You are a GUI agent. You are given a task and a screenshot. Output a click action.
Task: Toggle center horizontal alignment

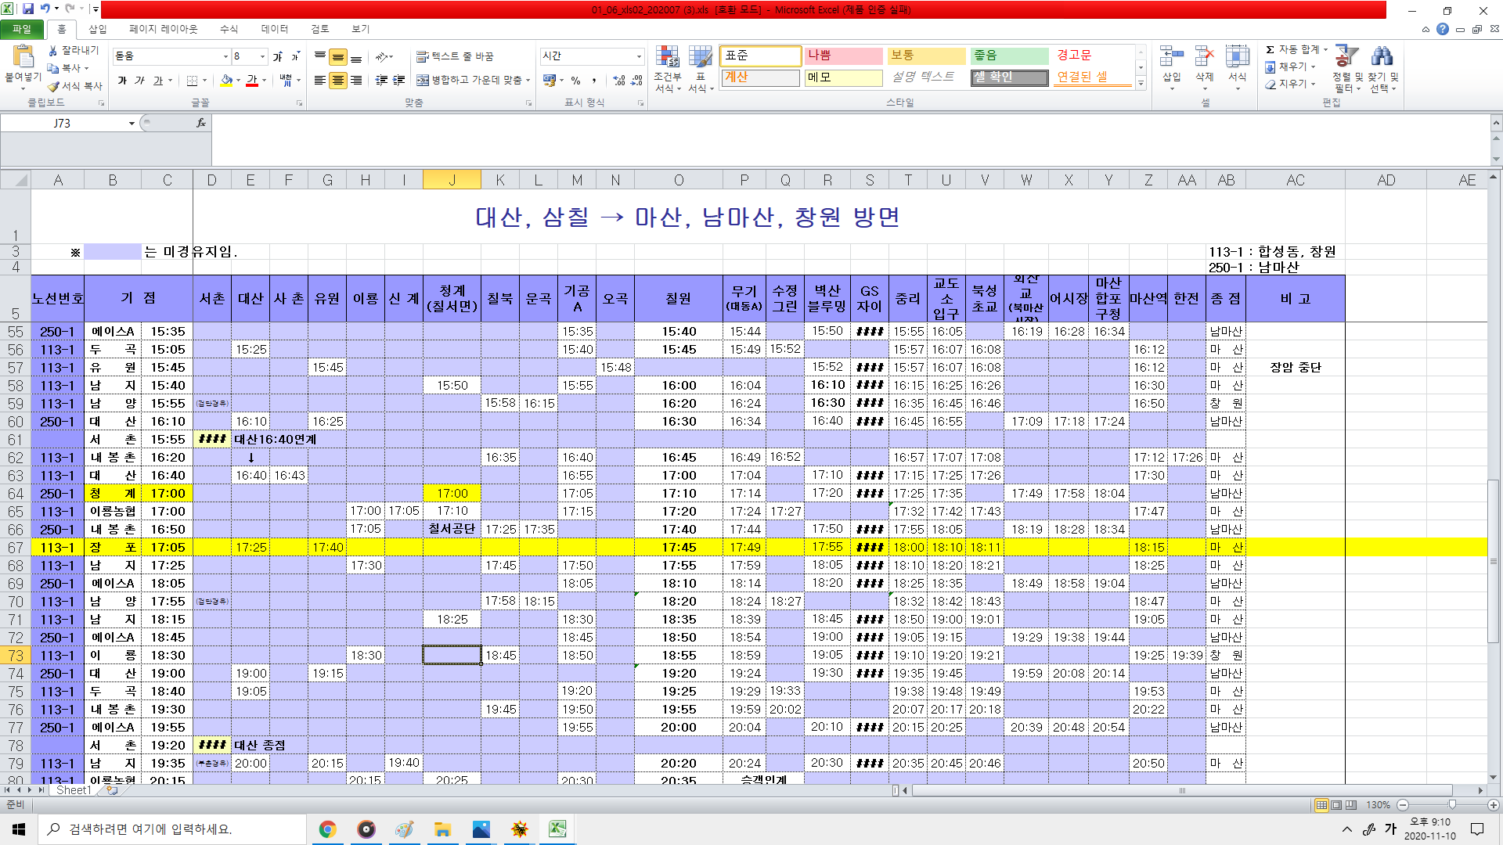(338, 81)
